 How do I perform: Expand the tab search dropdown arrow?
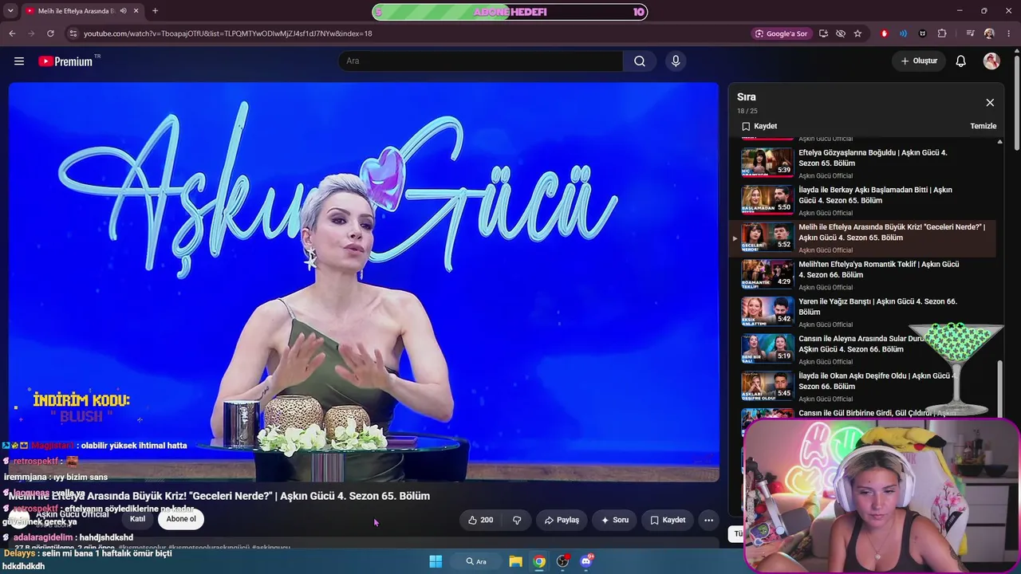(x=10, y=11)
